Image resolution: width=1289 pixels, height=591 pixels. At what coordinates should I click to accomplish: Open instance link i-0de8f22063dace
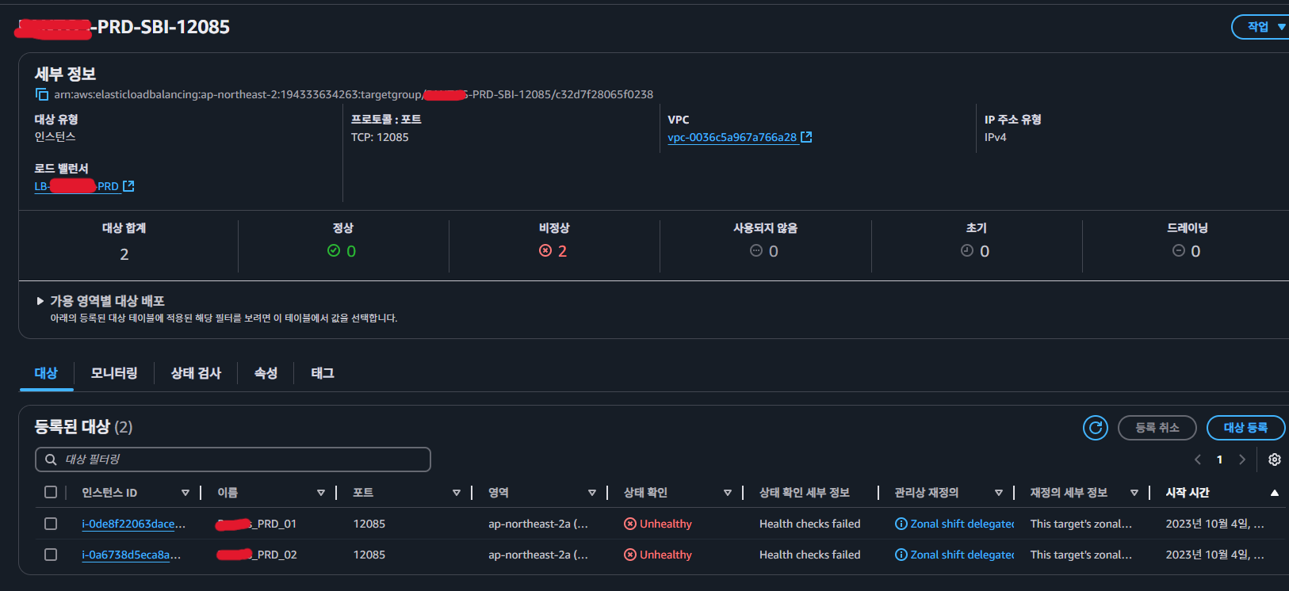(x=133, y=524)
